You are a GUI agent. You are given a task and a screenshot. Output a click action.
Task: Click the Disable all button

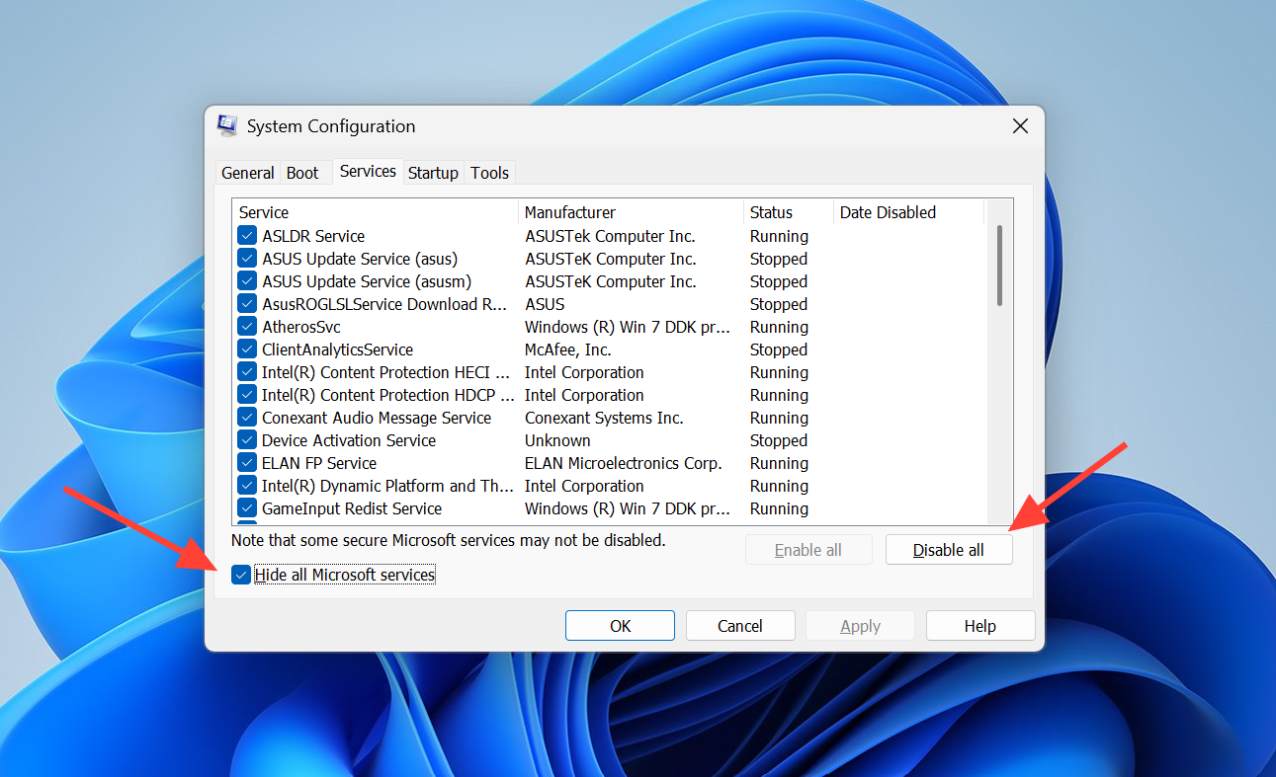pyautogui.click(x=949, y=550)
